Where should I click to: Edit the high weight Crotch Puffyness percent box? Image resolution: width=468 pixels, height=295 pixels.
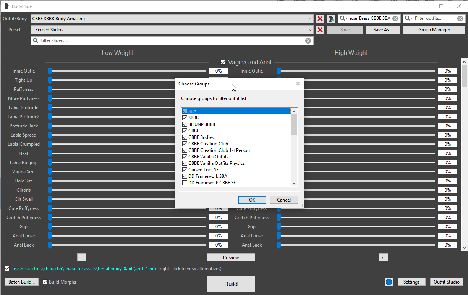point(448,218)
